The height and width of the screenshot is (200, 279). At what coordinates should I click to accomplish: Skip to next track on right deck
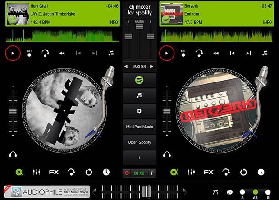pyautogui.click(x=248, y=53)
